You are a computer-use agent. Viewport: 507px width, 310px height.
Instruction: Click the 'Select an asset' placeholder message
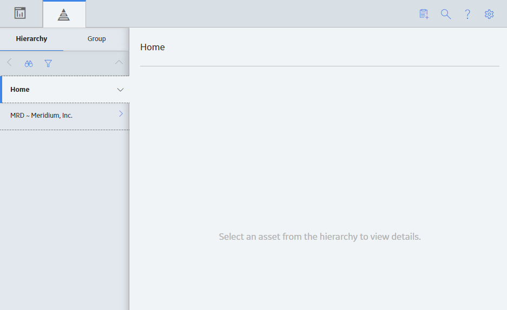point(320,237)
